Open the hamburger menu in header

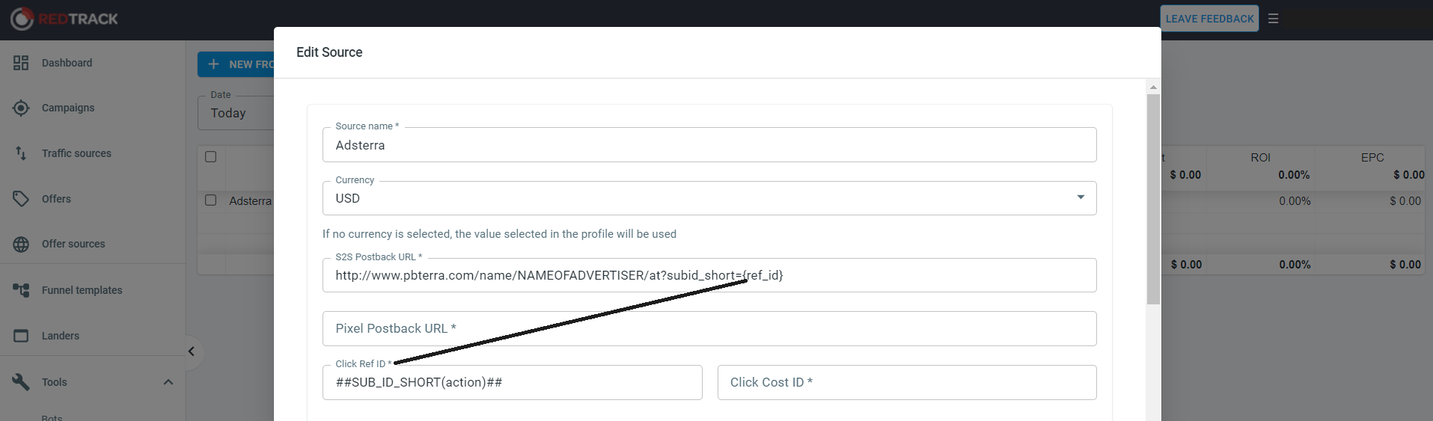[x=1273, y=19]
